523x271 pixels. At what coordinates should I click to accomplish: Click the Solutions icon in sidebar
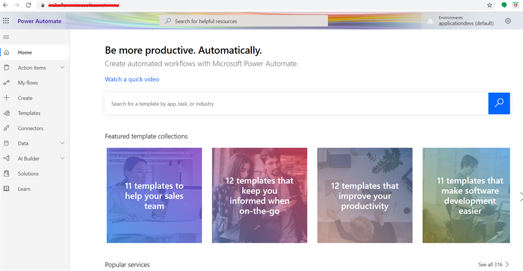[x=7, y=174]
